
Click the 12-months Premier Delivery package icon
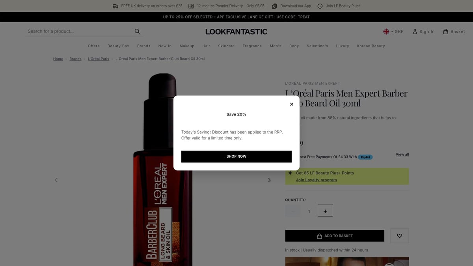coord(191,6)
